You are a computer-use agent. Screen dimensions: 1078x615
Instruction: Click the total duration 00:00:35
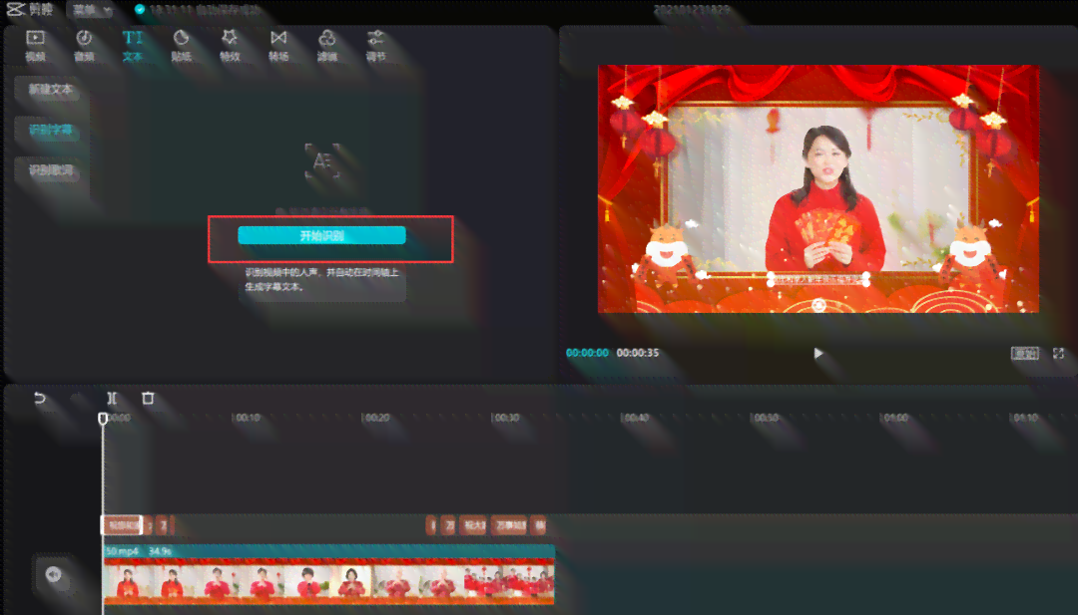[x=637, y=353]
